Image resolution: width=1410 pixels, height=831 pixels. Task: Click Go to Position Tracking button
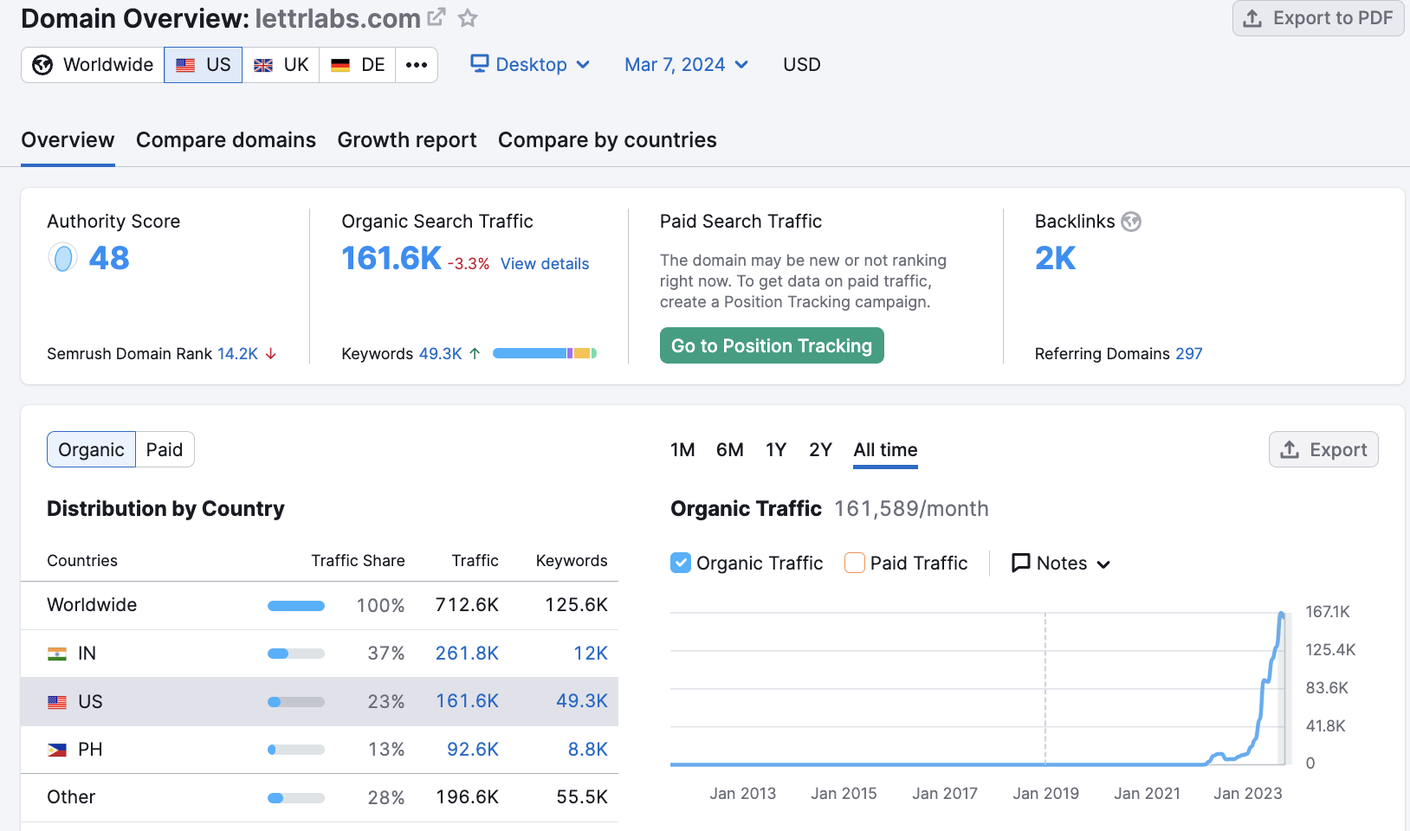[772, 346]
